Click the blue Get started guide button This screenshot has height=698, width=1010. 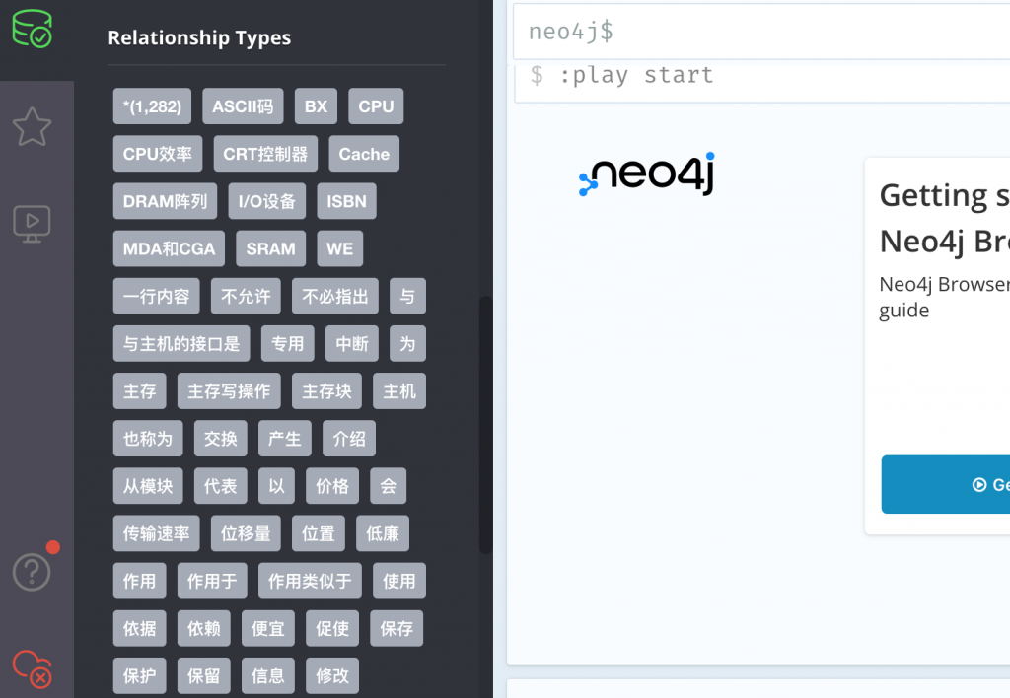(x=946, y=484)
